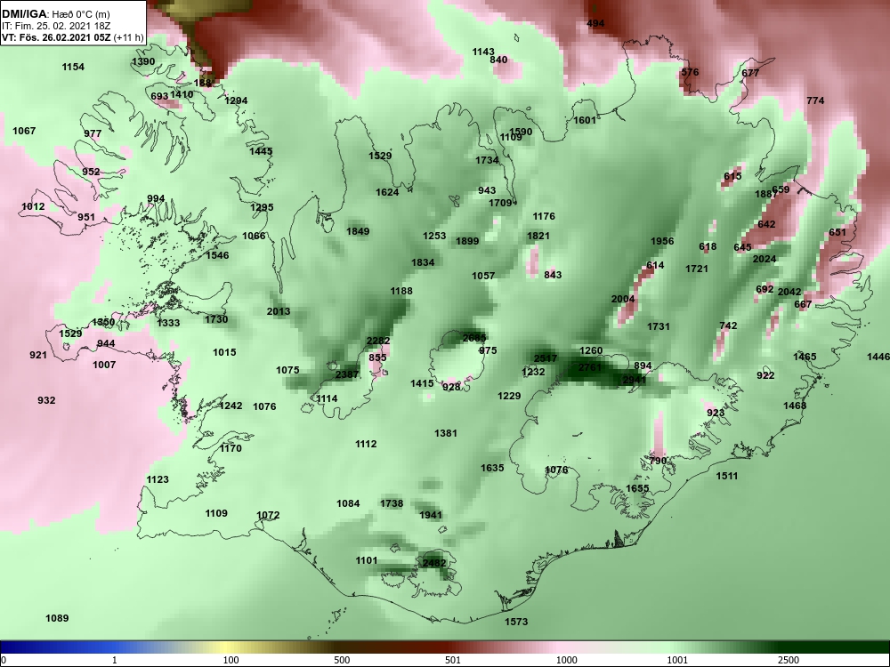The image size is (890, 667).
Task: Select the 1112 map value
Action: 366,444
